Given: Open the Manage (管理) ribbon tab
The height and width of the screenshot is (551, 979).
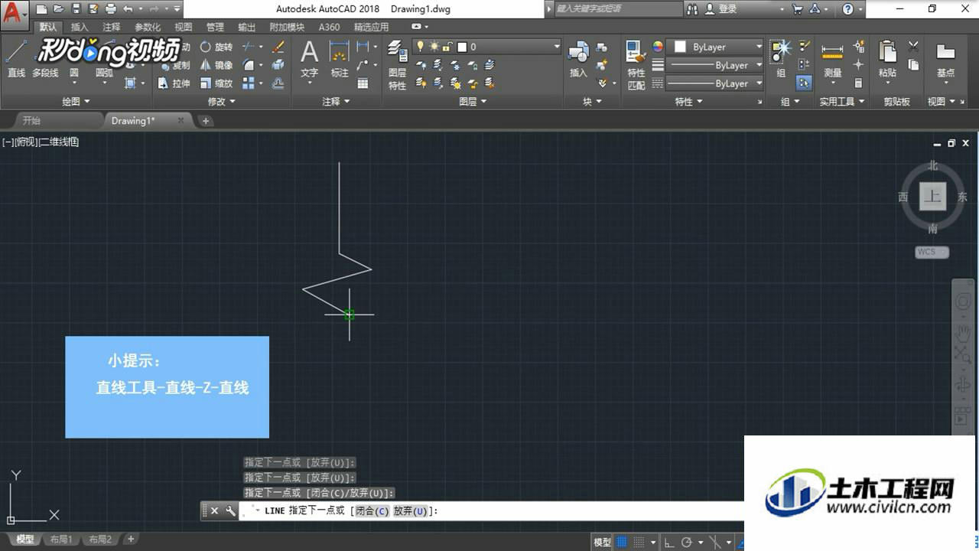Looking at the screenshot, I should click(216, 27).
